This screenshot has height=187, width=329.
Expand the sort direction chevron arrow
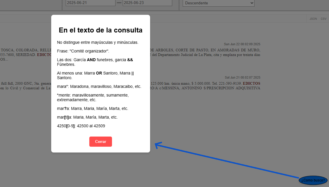(x=252, y=3)
